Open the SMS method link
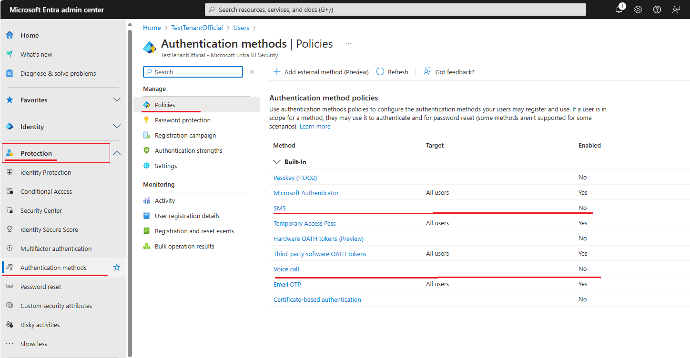Viewport: 690px width, 358px height. coord(280,208)
